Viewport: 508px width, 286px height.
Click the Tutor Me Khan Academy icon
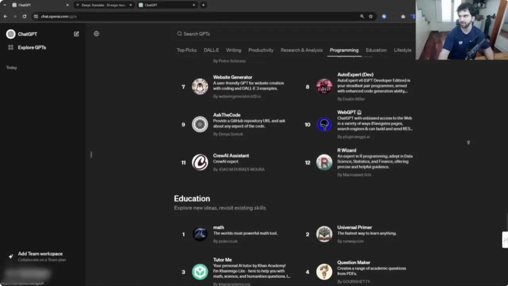click(200, 272)
